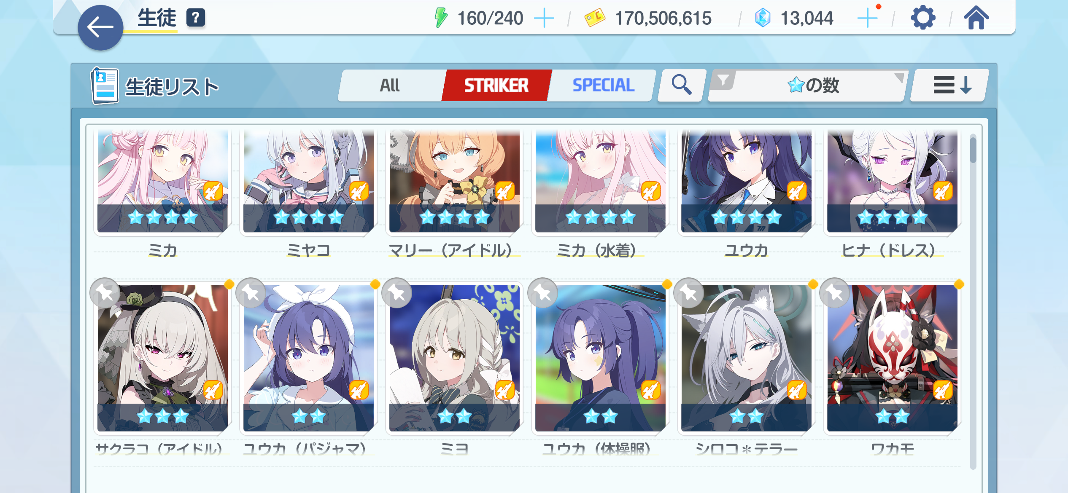Add energy with the plus icon

point(544,19)
